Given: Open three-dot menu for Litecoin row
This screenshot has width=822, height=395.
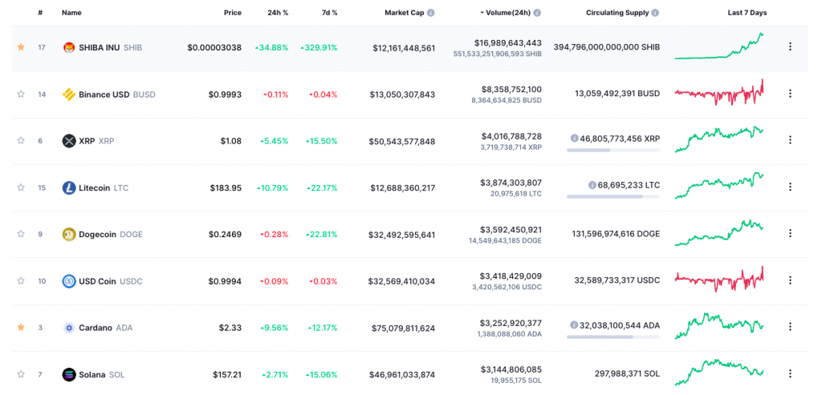Looking at the screenshot, I should point(790,187).
